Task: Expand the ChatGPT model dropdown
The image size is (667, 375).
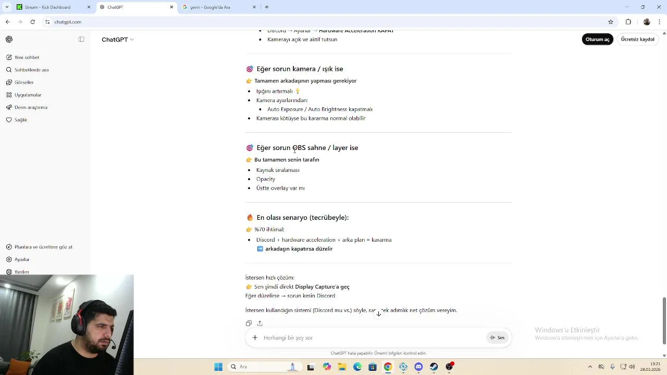Action: pyautogui.click(x=118, y=40)
